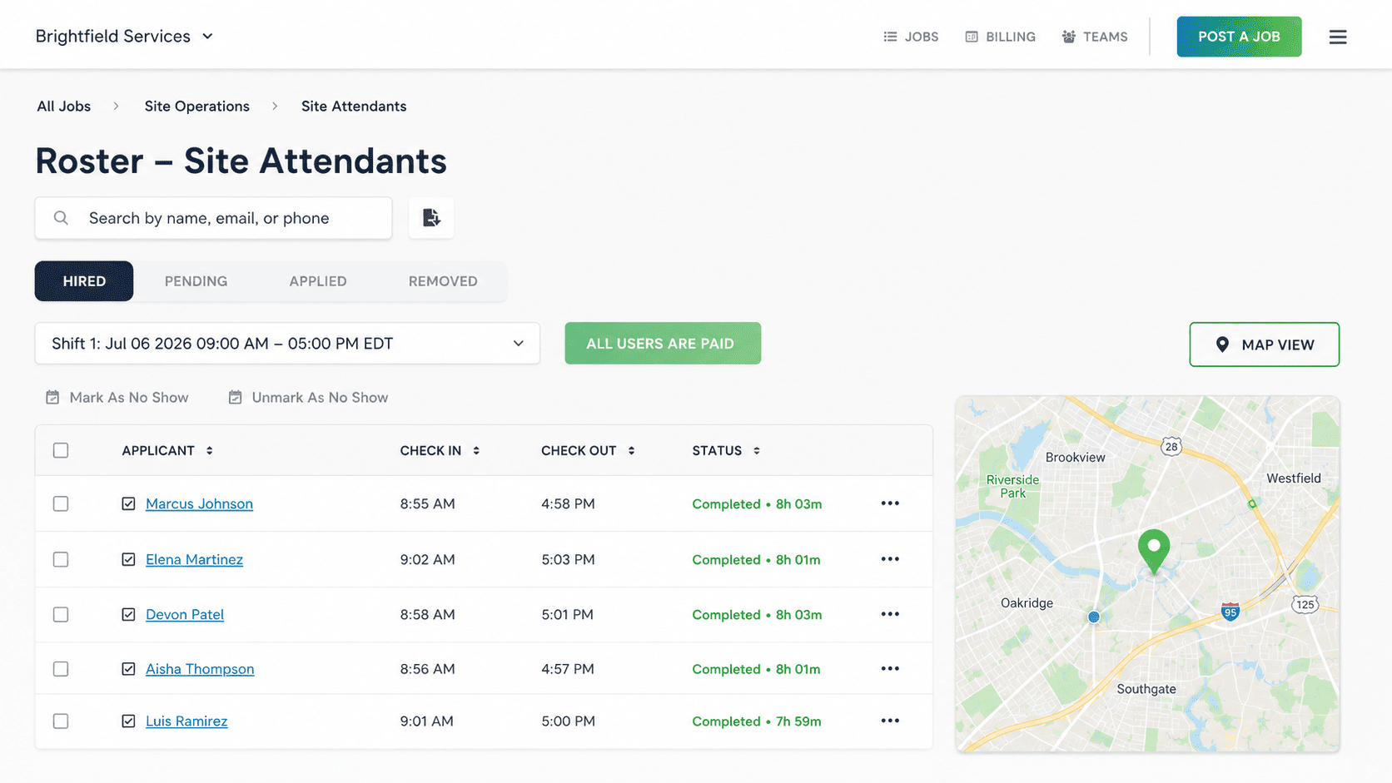Click the Route 125 shield on map

1305,604
